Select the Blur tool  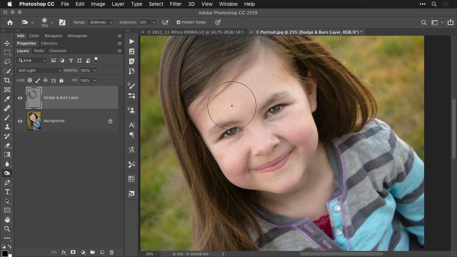[7, 164]
